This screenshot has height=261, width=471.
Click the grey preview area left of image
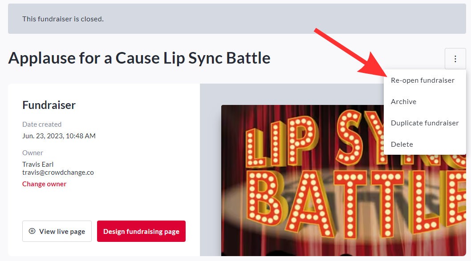coord(210,178)
